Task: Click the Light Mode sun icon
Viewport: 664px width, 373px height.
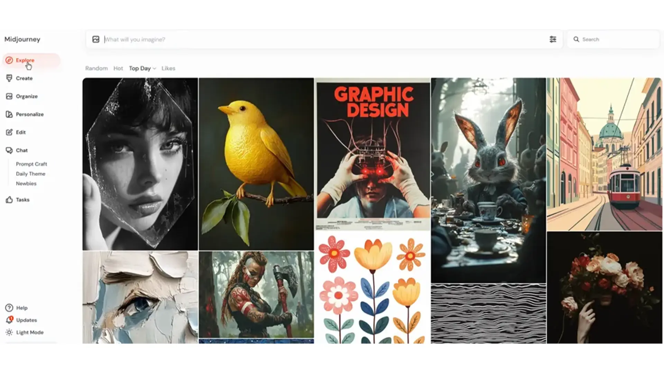Action: [x=9, y=332]
